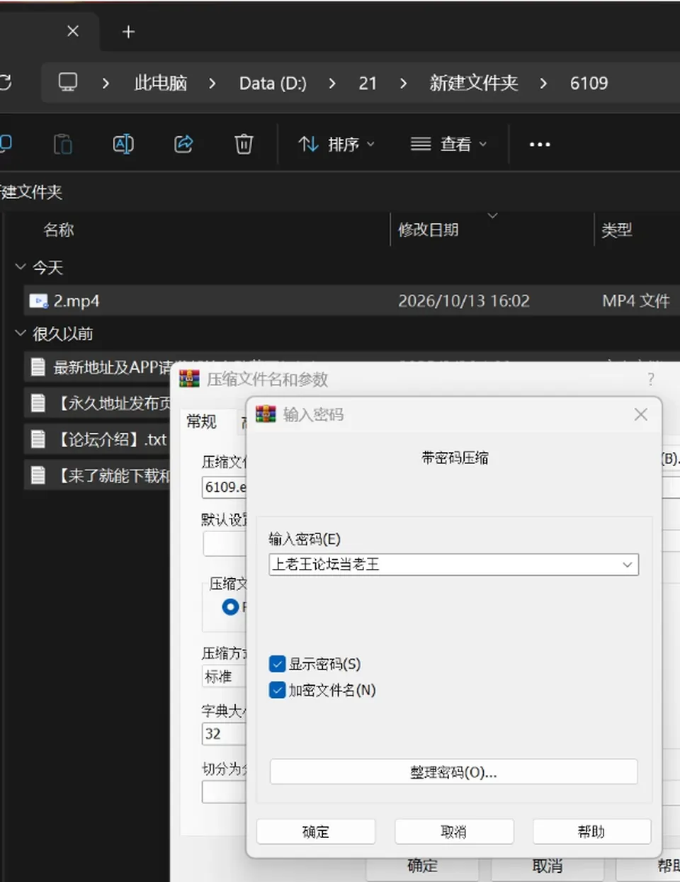Switch to the 常规 tab
Screen dimensions: 680x882
point(201,422)
